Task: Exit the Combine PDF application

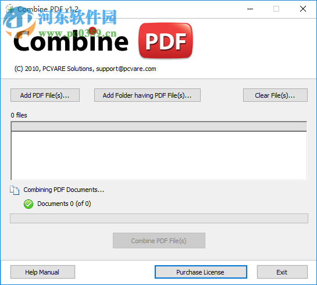Action: coord(282,272)
